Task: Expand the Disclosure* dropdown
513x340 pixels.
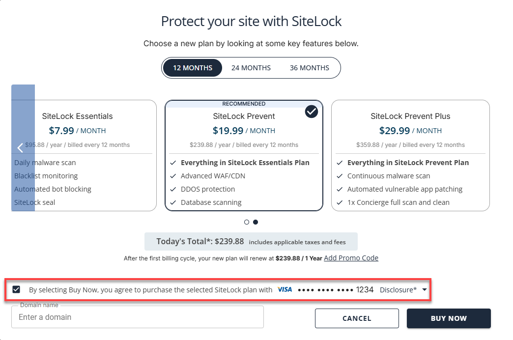Action: pyautogui.click(x=398, y=289)
